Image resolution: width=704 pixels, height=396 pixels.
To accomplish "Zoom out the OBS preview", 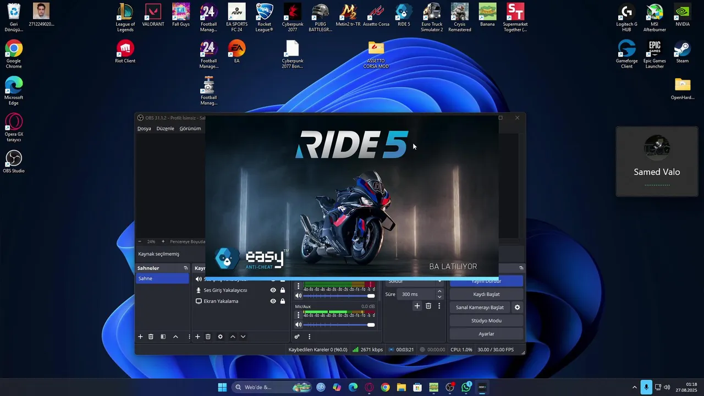I will [x=140, y=241].
